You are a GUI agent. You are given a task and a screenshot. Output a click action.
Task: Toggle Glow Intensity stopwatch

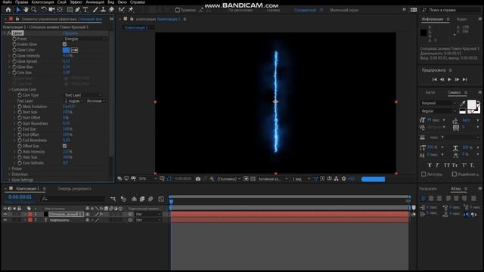[14, 56]
